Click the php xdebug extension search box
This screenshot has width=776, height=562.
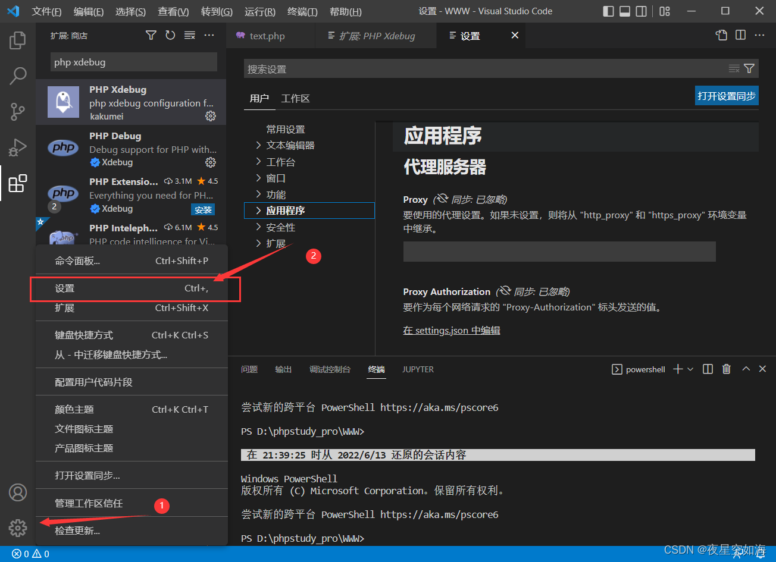click(134, 62)
